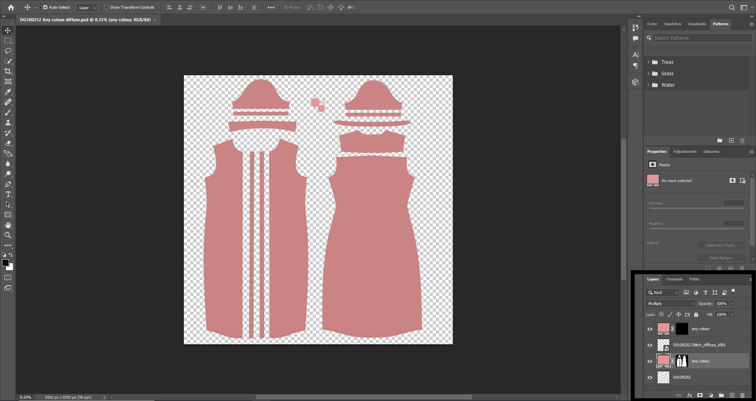756x401 pixels.
Task: Click the Home icon in the options bar
Action: (11, 7)
